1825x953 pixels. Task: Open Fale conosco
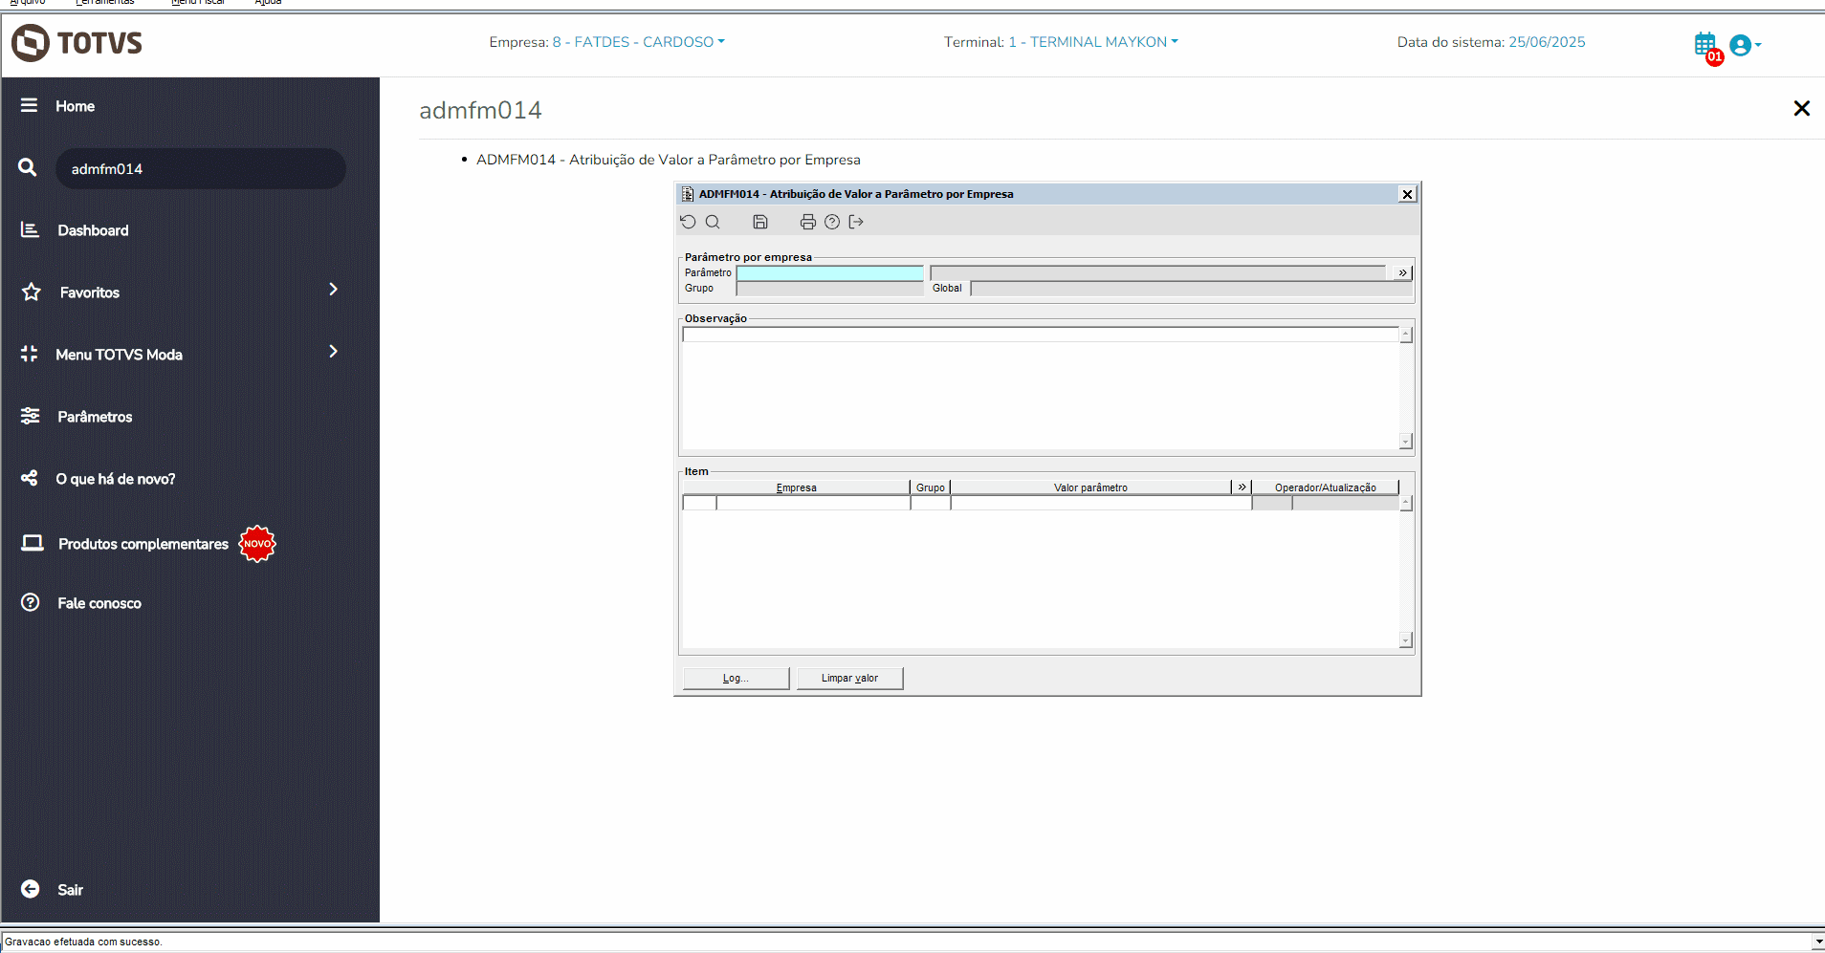pos(99,603)
